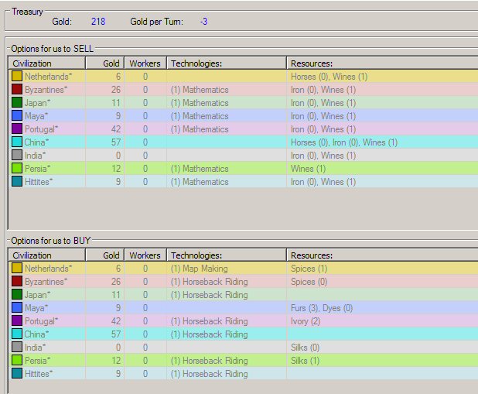Sort BUY table by Gold column header

105,255
